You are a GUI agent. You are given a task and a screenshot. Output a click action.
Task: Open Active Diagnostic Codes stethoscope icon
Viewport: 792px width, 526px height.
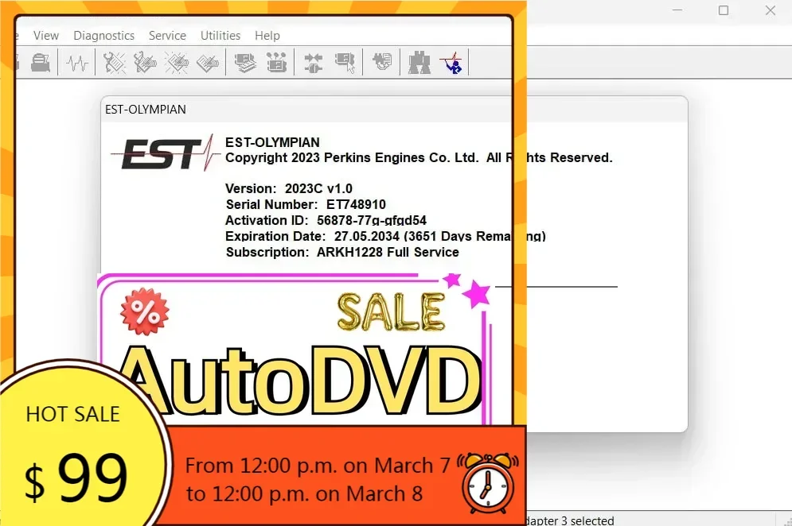114,63
